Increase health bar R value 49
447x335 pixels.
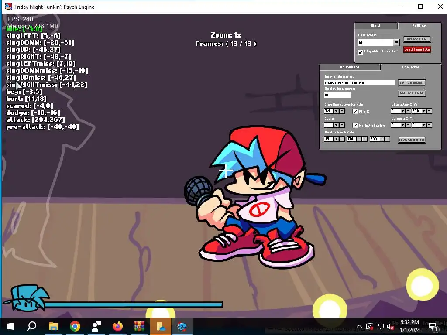(337, 139)
